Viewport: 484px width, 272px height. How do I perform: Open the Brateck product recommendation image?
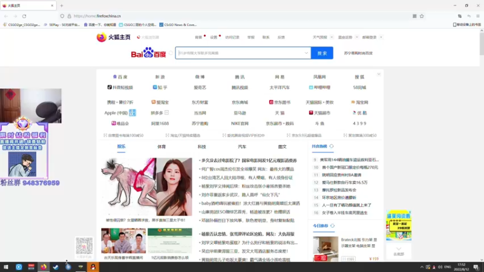[x=325, y=249]
